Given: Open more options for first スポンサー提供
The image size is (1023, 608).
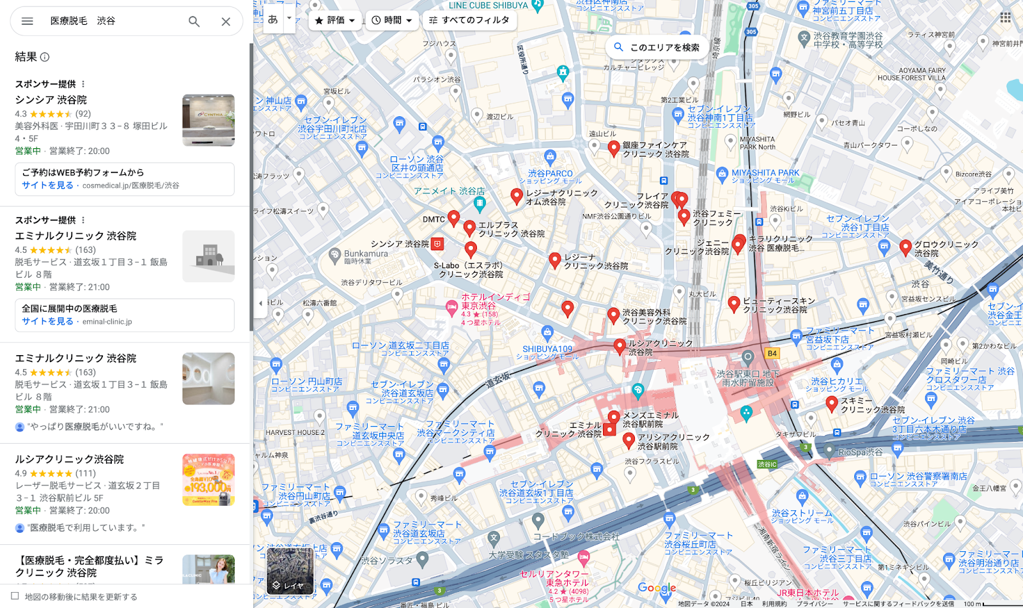Looking at the screenshot, I should coord(83,84).
